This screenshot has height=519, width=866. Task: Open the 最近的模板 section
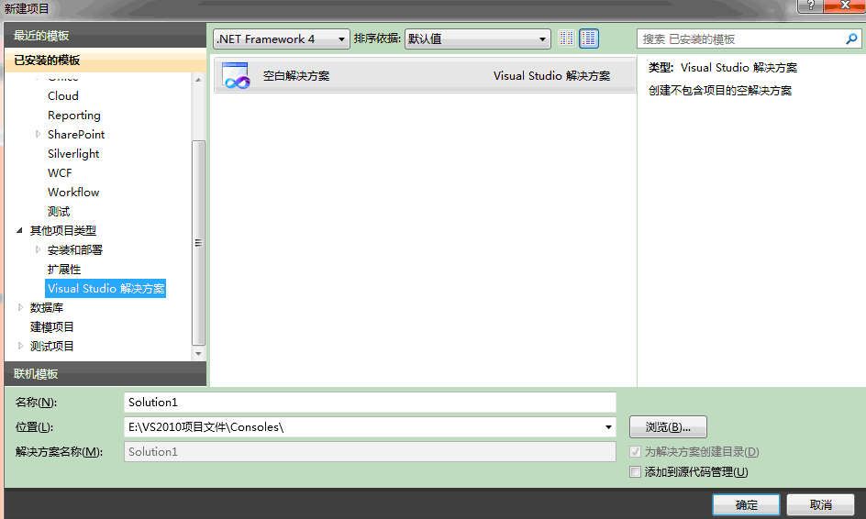click(x=105, y=36)
